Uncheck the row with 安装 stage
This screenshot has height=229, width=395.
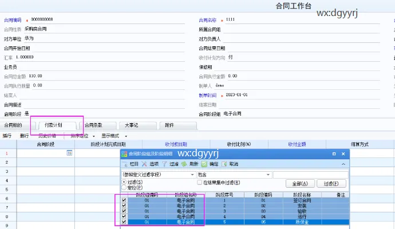click(124, 206)
